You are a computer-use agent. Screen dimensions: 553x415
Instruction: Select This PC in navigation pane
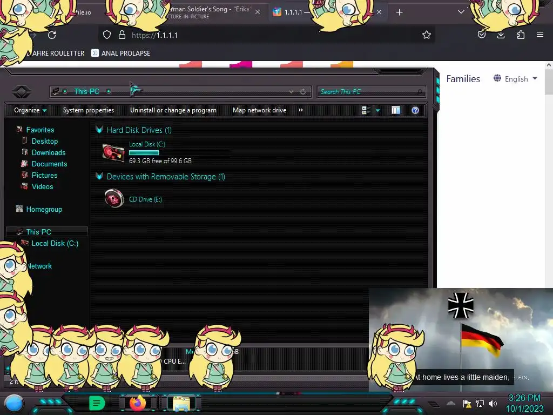tap(47, 232)
